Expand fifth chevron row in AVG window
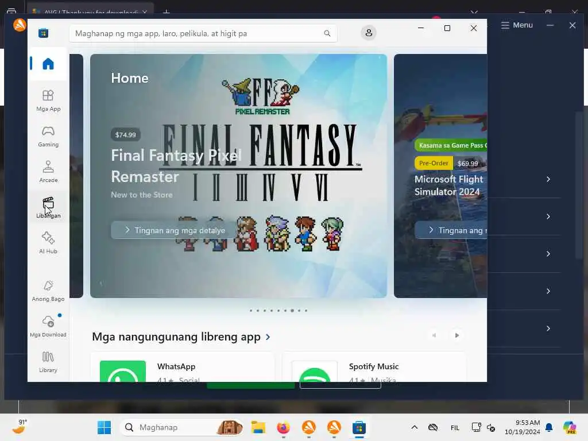This screenshot has height=441, width=588. click(548, 328)
